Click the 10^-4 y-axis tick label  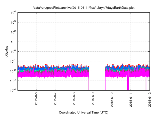click(x=13, y=90)
